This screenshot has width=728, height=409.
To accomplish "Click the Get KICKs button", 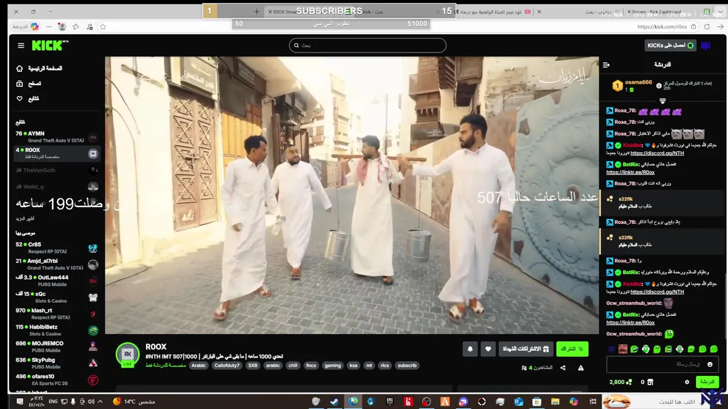I will (x=671, y=45).
